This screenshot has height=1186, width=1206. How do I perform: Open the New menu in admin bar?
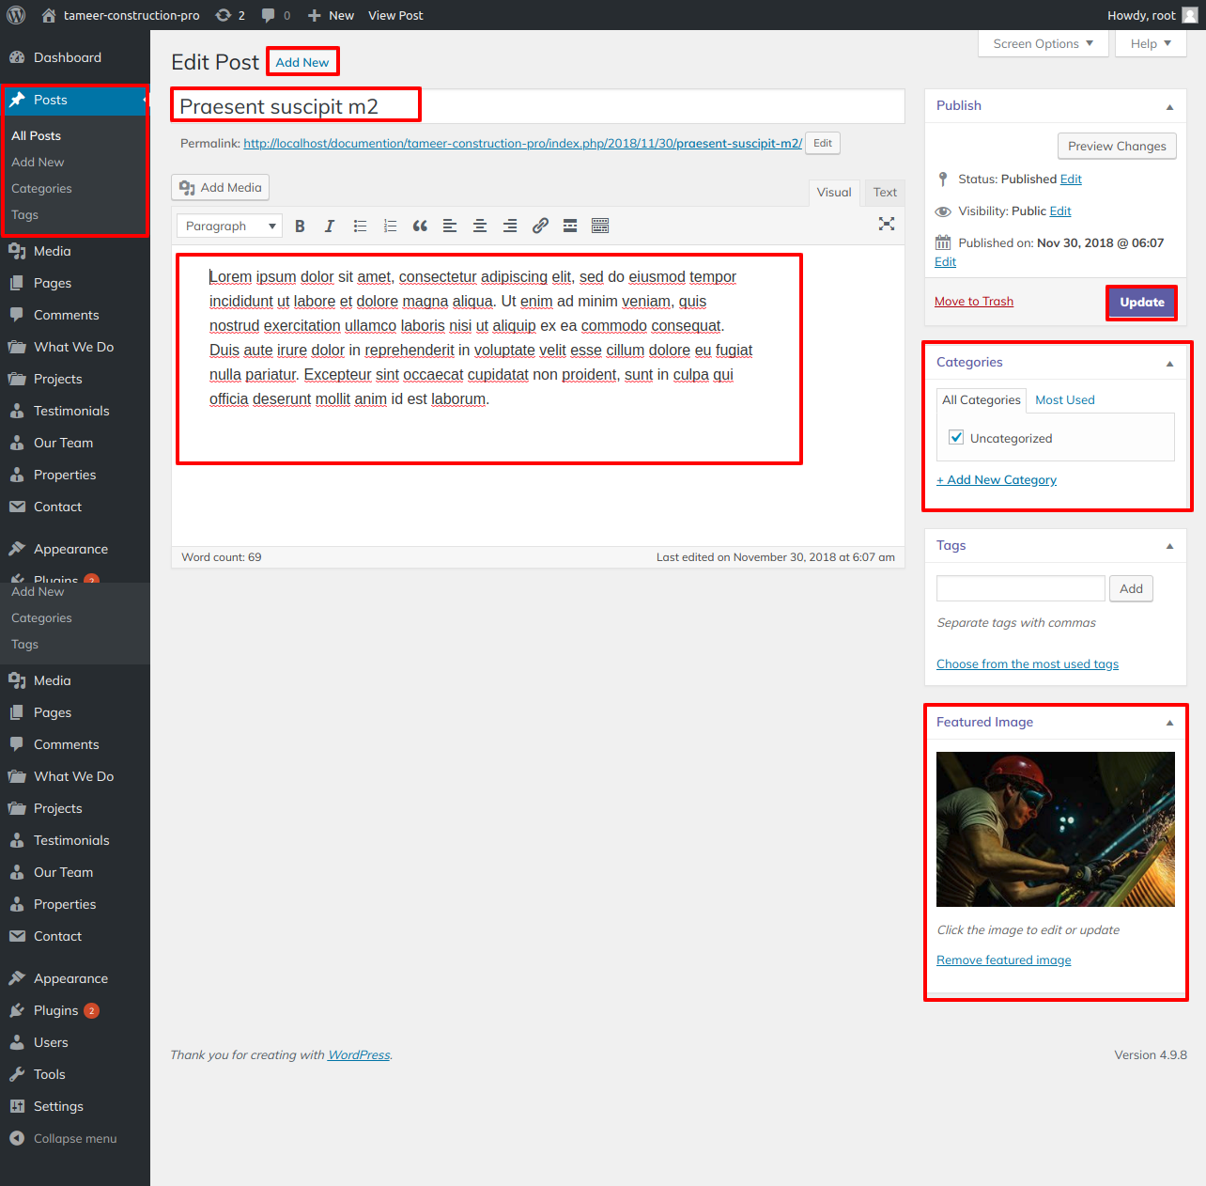[x=331, y=15]
